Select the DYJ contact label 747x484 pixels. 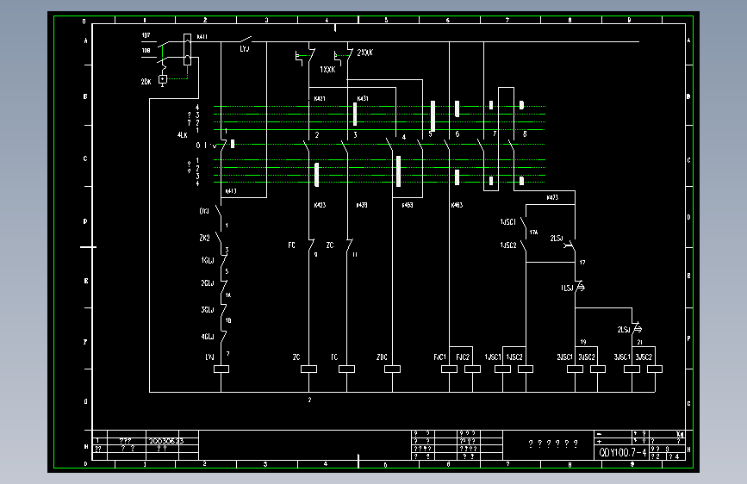[x=204, y=211]
